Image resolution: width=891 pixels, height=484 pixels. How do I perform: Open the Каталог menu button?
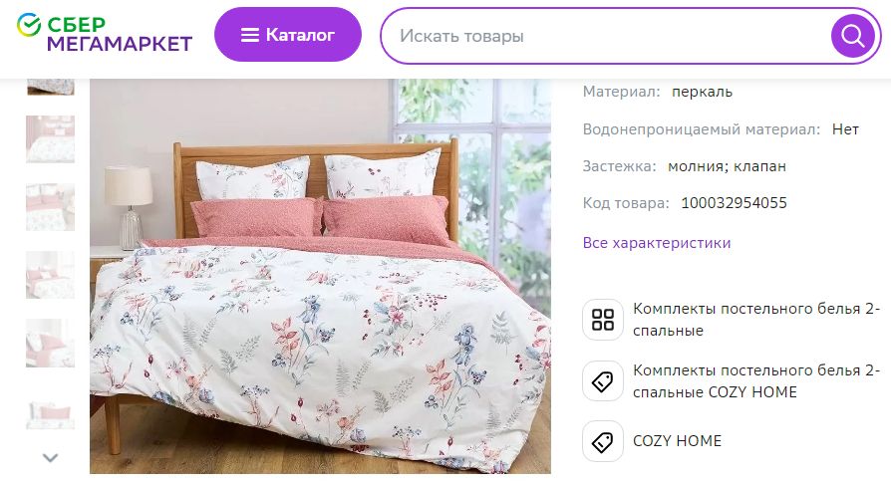coord(287,35)
